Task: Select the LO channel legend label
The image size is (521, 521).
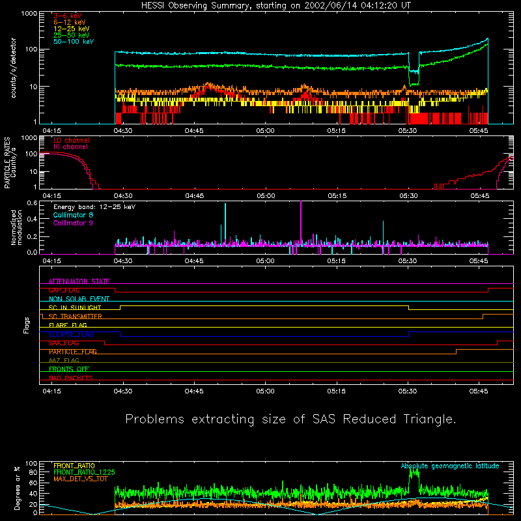Action: pyautogui.click(x=72, y=140)
